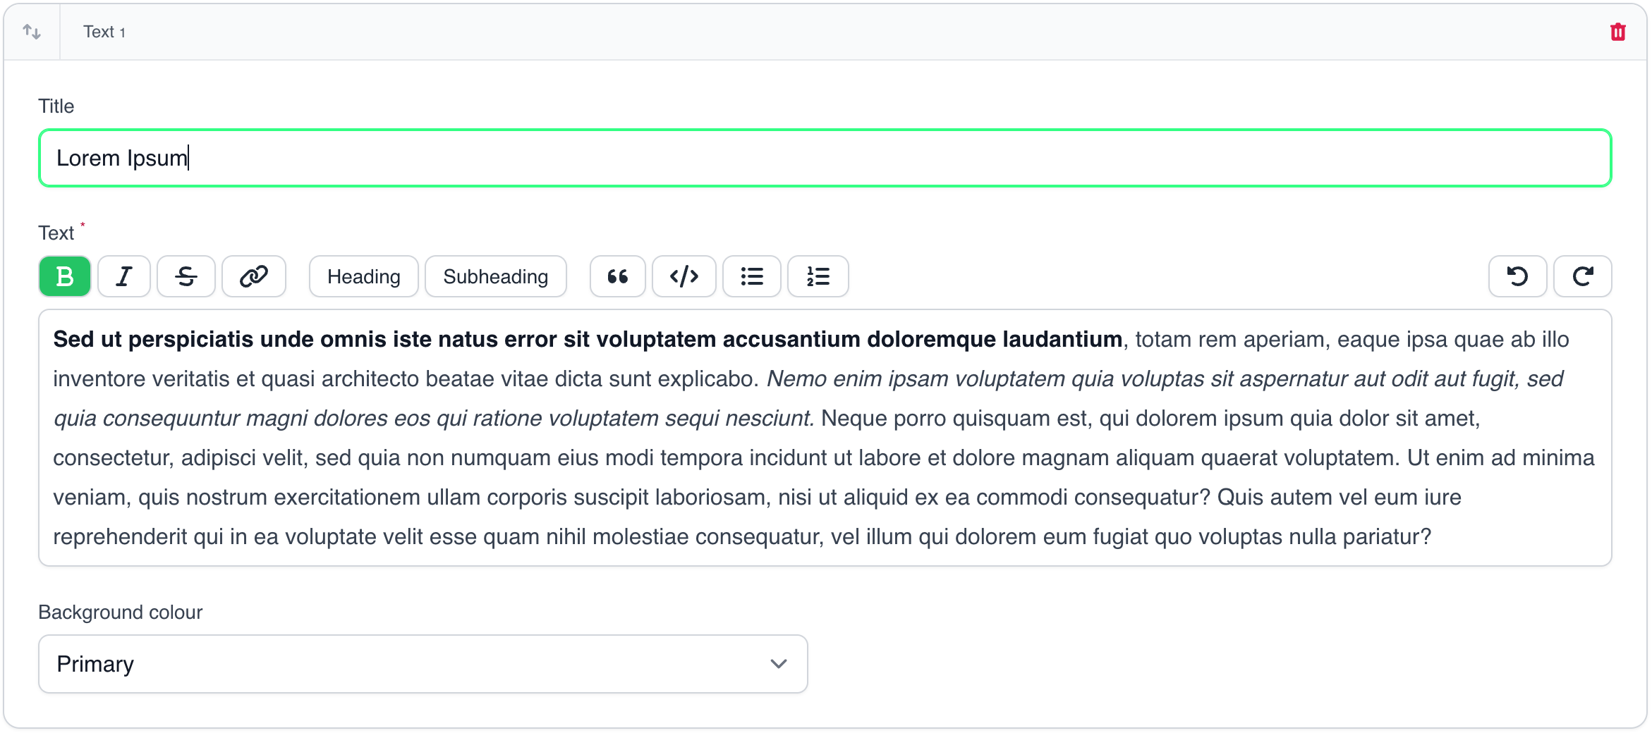Focus the Title input field

[x=825, y=158]
